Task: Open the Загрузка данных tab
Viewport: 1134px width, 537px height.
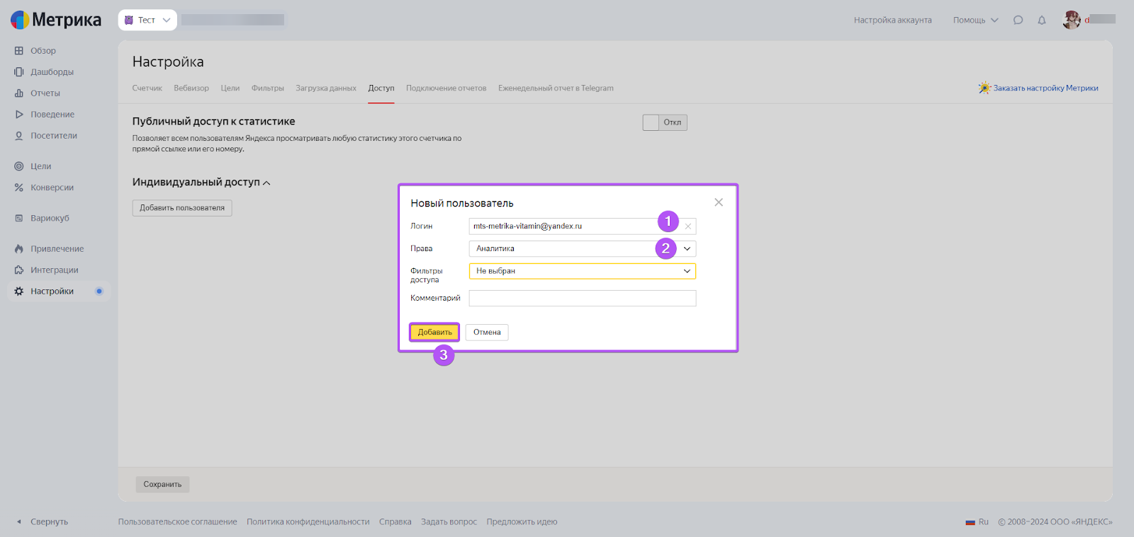Action: point(326,88)
